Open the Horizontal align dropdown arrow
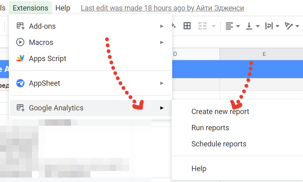Viewport: 303px width, 182px height. [x=238, y=26]
